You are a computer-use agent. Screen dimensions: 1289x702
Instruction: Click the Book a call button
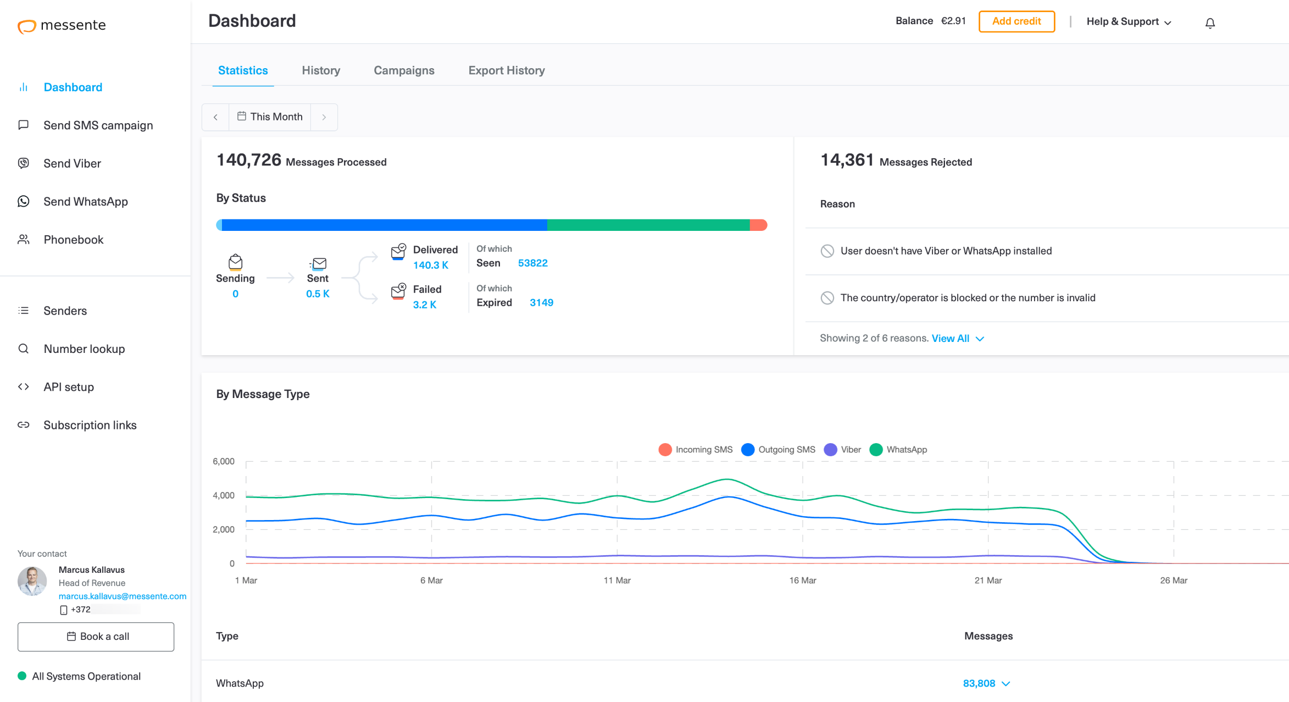pyautogui.click(x=96, y=637)
